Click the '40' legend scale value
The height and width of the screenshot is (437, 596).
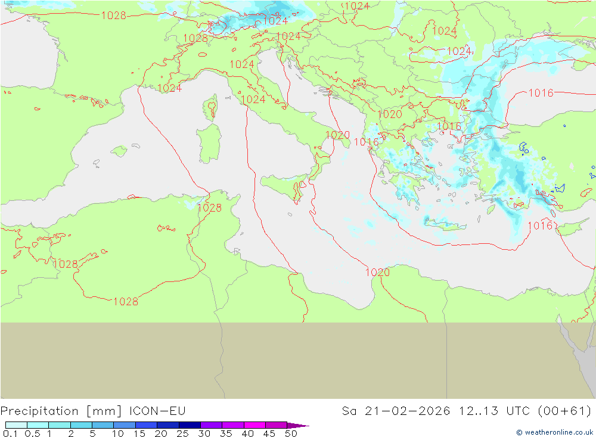(247, 433)
